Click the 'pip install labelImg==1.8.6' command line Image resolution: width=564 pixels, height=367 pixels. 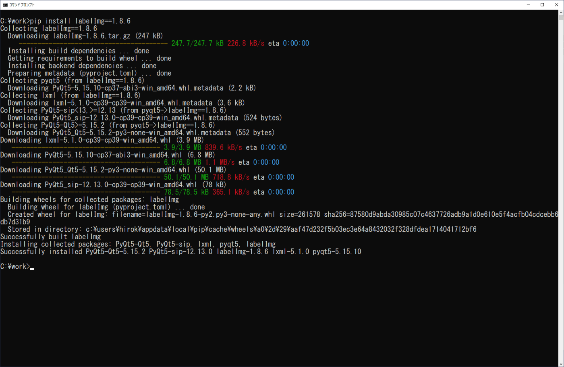click(x=65, y=21)
